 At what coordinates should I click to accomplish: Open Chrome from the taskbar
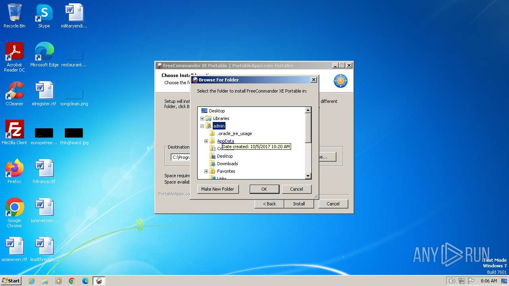(72, 281)
